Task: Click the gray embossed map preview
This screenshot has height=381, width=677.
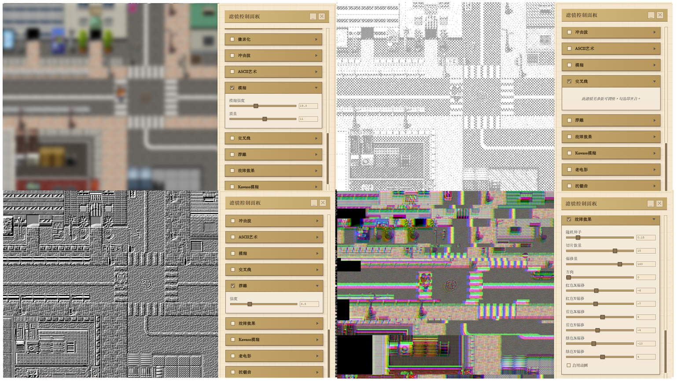Action: (110, 284)
